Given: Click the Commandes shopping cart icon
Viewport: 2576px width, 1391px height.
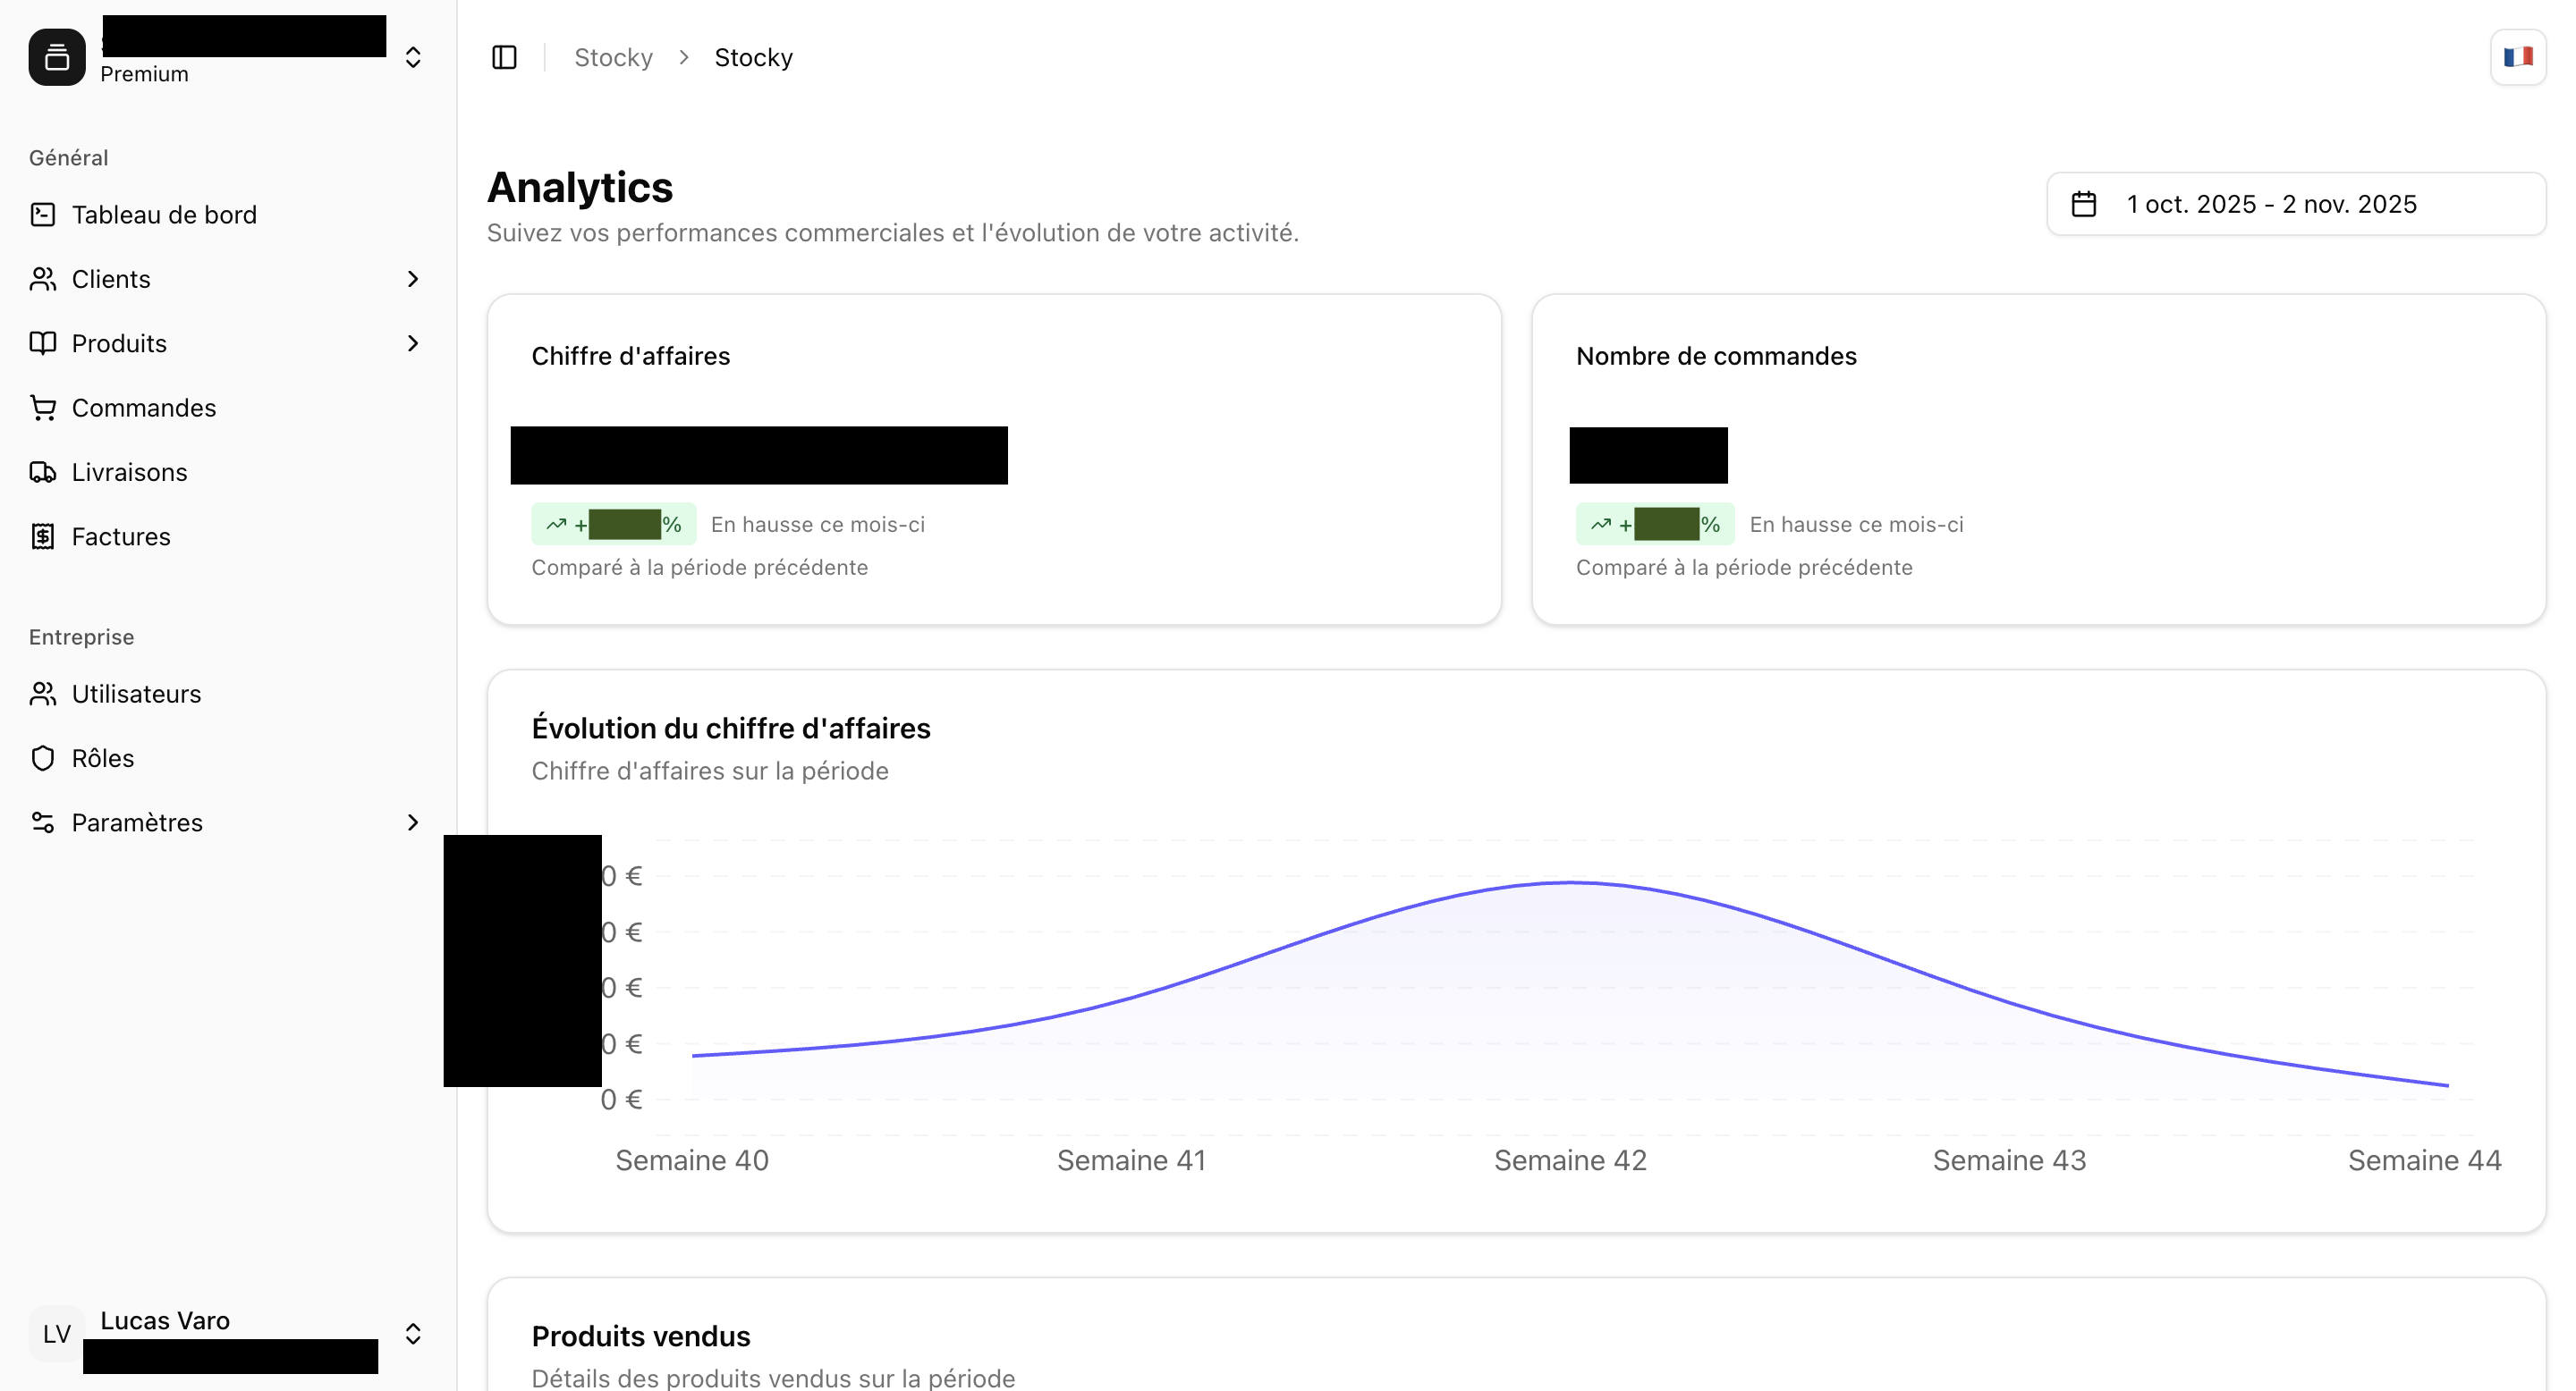Looking at the screenshot, I should 43,408.
